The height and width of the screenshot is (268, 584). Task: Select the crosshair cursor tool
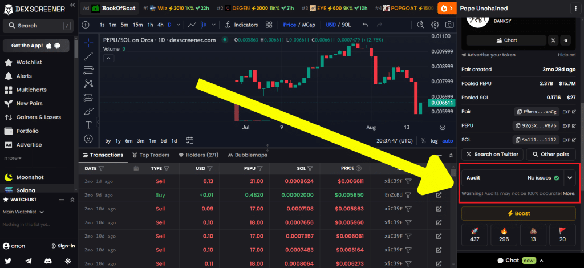click(88, 43)
